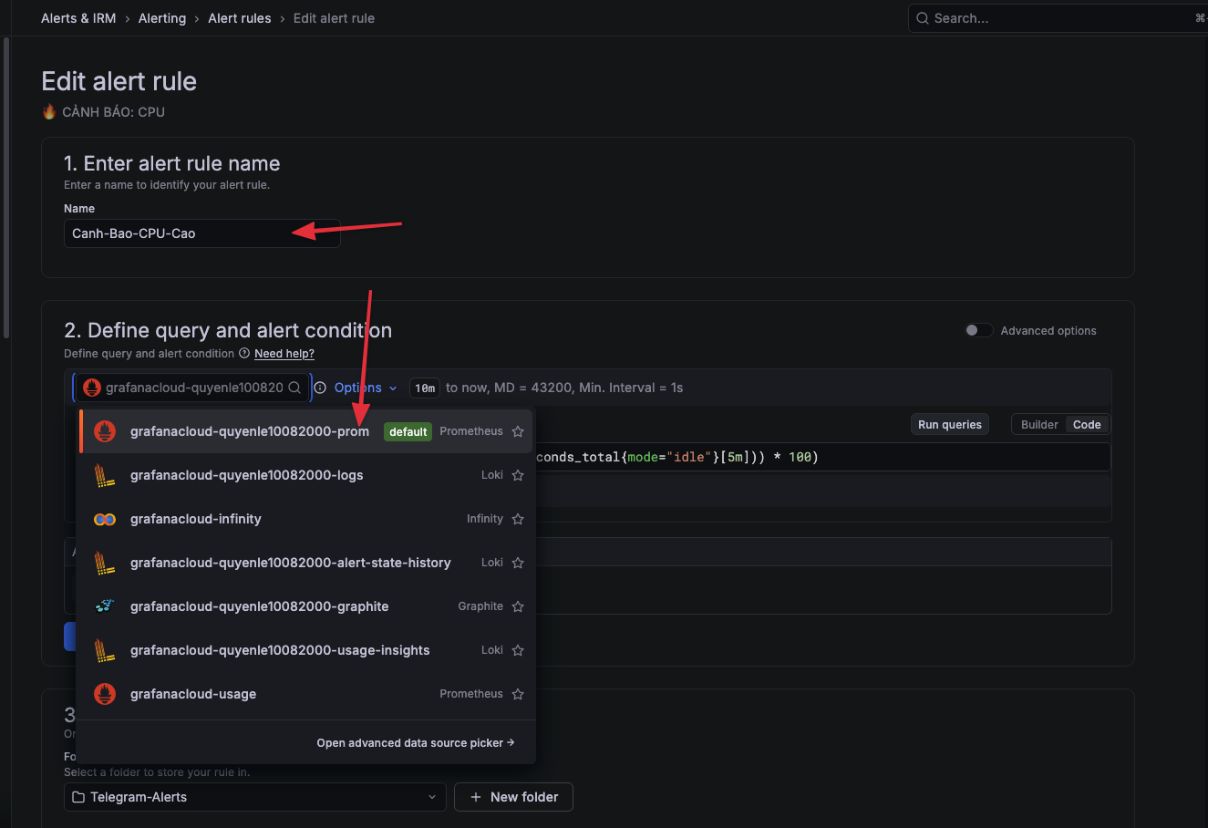This screenshot has height=828, width=1208.
Task: Open the grafanacloud data source picker field
Action: (193, 388)
